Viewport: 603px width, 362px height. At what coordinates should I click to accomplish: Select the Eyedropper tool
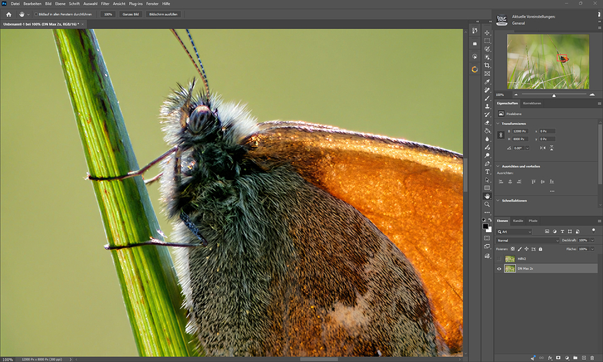487,82
